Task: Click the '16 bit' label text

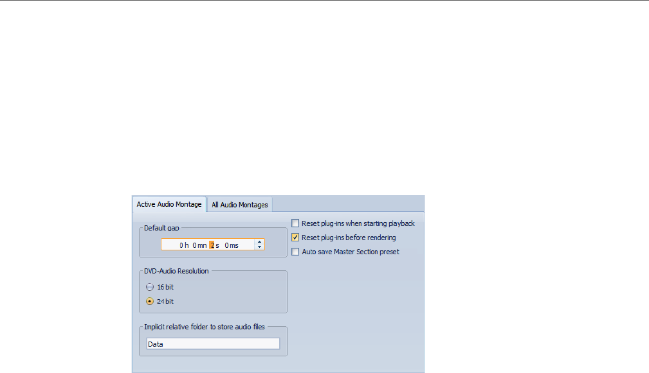Action: 165,287
